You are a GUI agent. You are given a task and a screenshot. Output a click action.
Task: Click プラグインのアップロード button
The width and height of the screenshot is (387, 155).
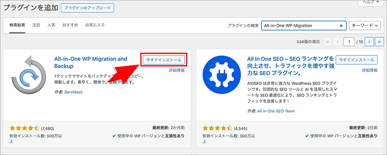point(87,8)
